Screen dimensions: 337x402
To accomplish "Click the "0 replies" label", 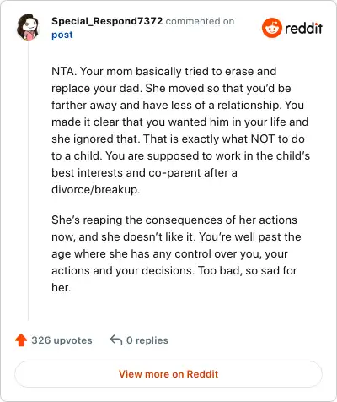I will click(147, 340).
